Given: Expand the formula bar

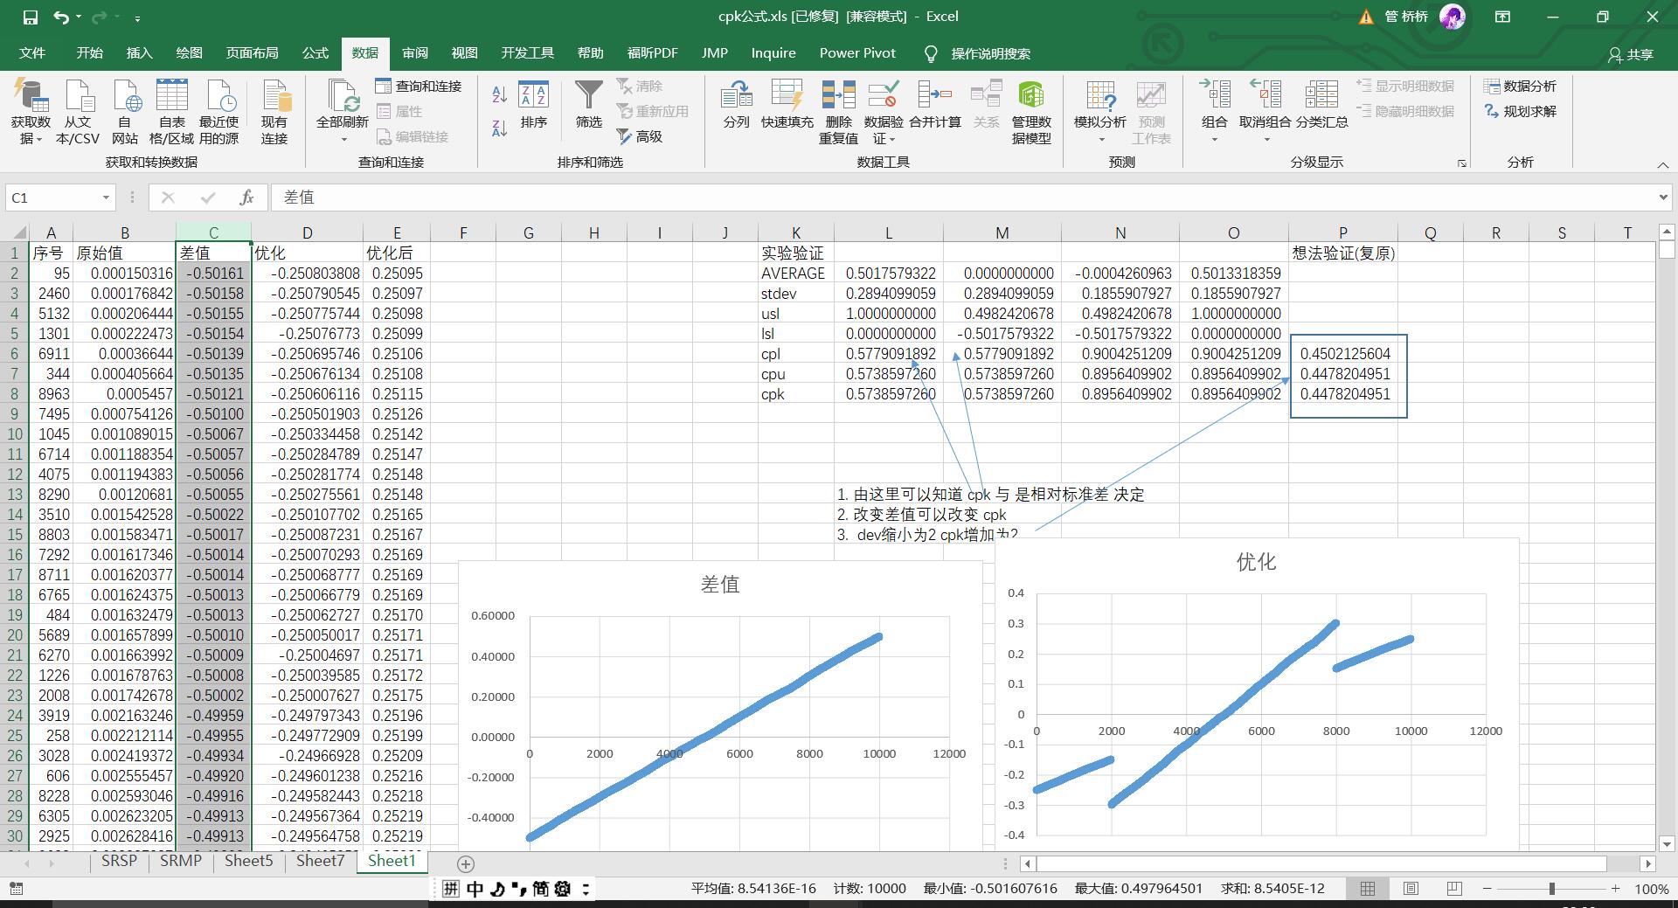Looking at the screenshot, I should [1663, 198].
